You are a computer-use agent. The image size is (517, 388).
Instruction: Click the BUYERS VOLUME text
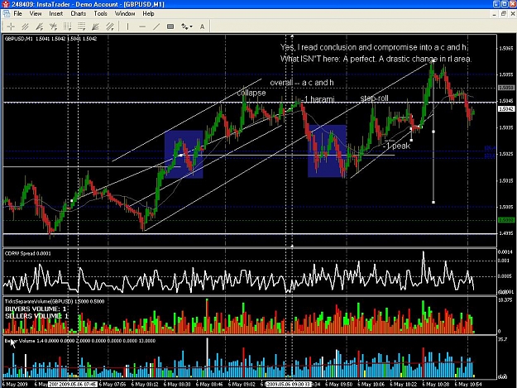point(36,309)
